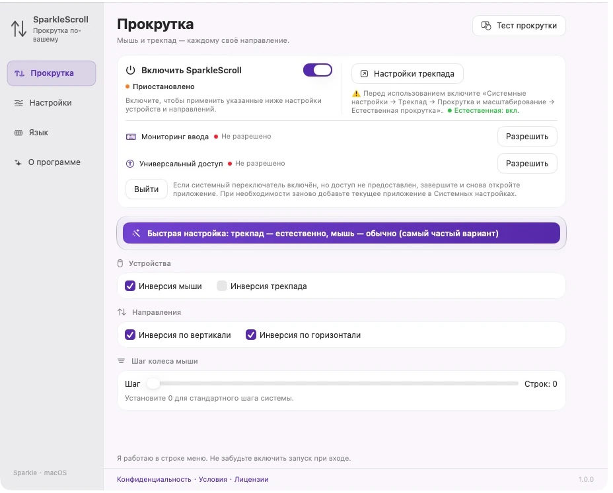613x493 pixels.
Task: Check Инверсия трекпада checkbox
Action: (222, 286)
